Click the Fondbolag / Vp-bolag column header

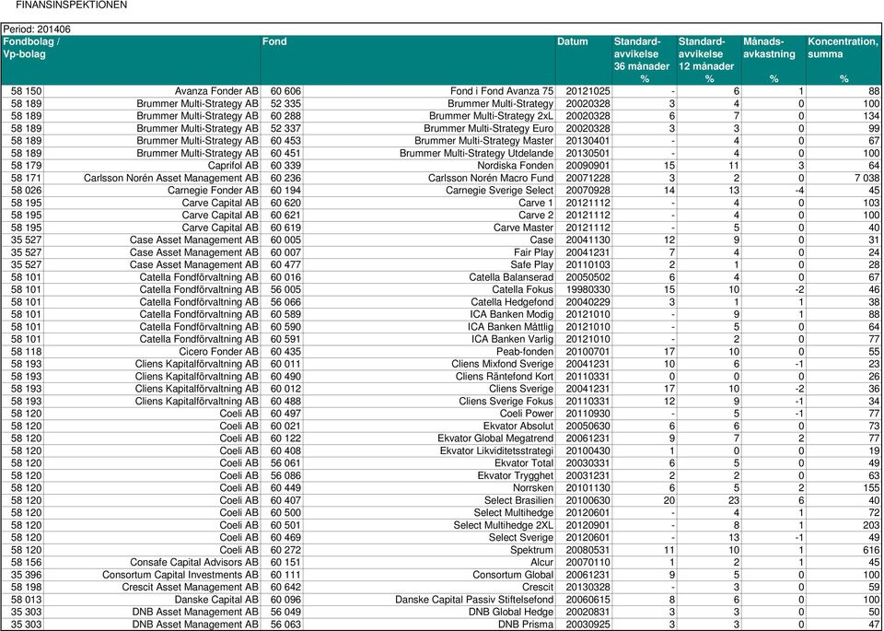pyautogui.click(x=131, y=61)
